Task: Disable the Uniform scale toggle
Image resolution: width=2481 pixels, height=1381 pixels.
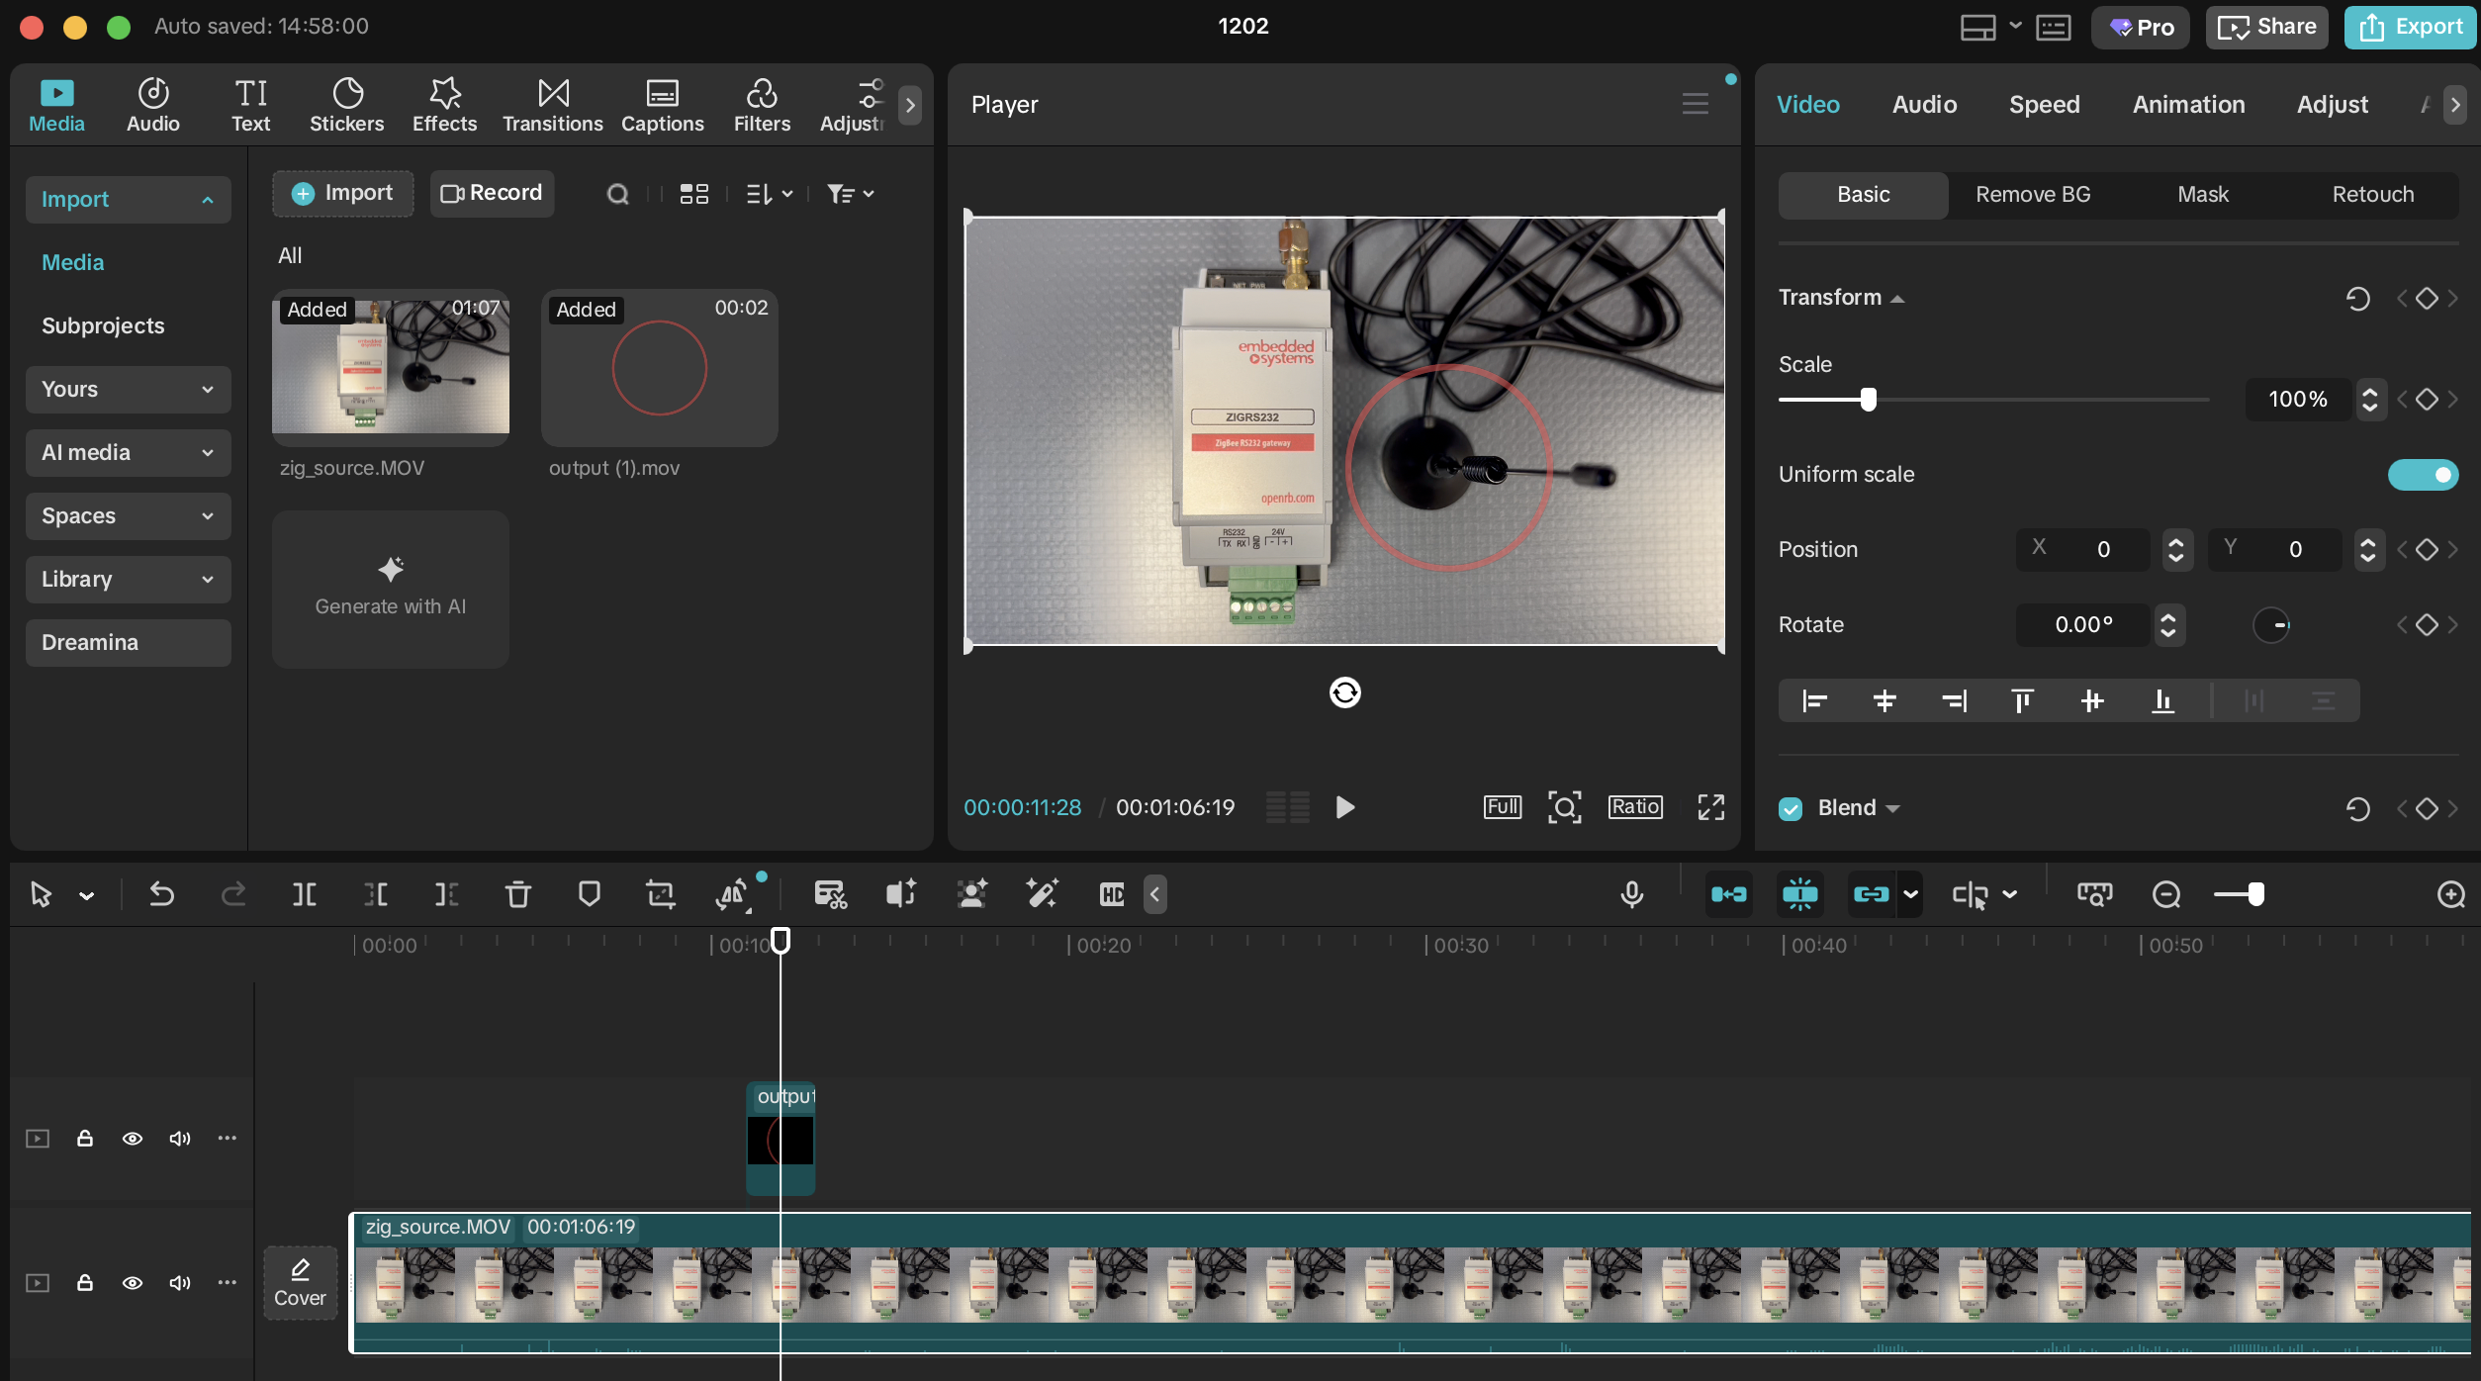Action: 2424,475
